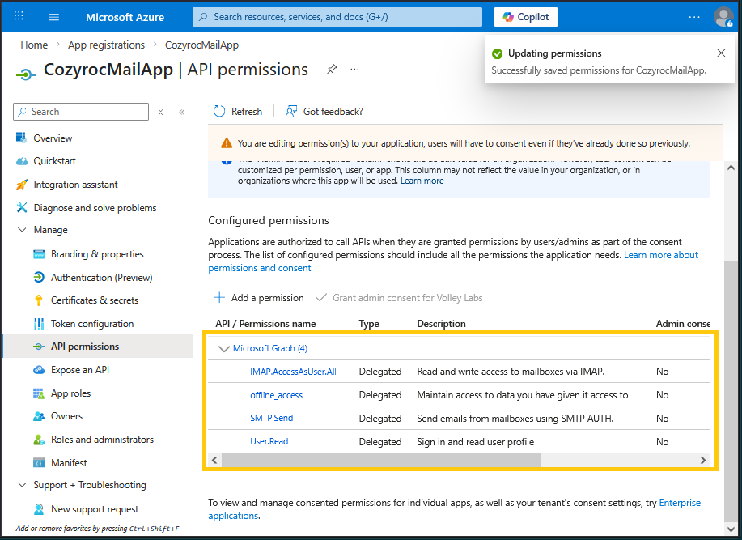Click the user account avatar
The width and height of the screenshot is (742, 540).
(723, 17)
